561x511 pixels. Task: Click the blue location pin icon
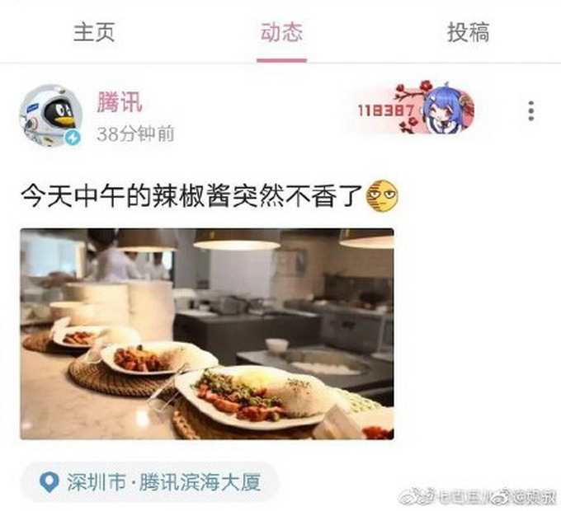(49, 482)
